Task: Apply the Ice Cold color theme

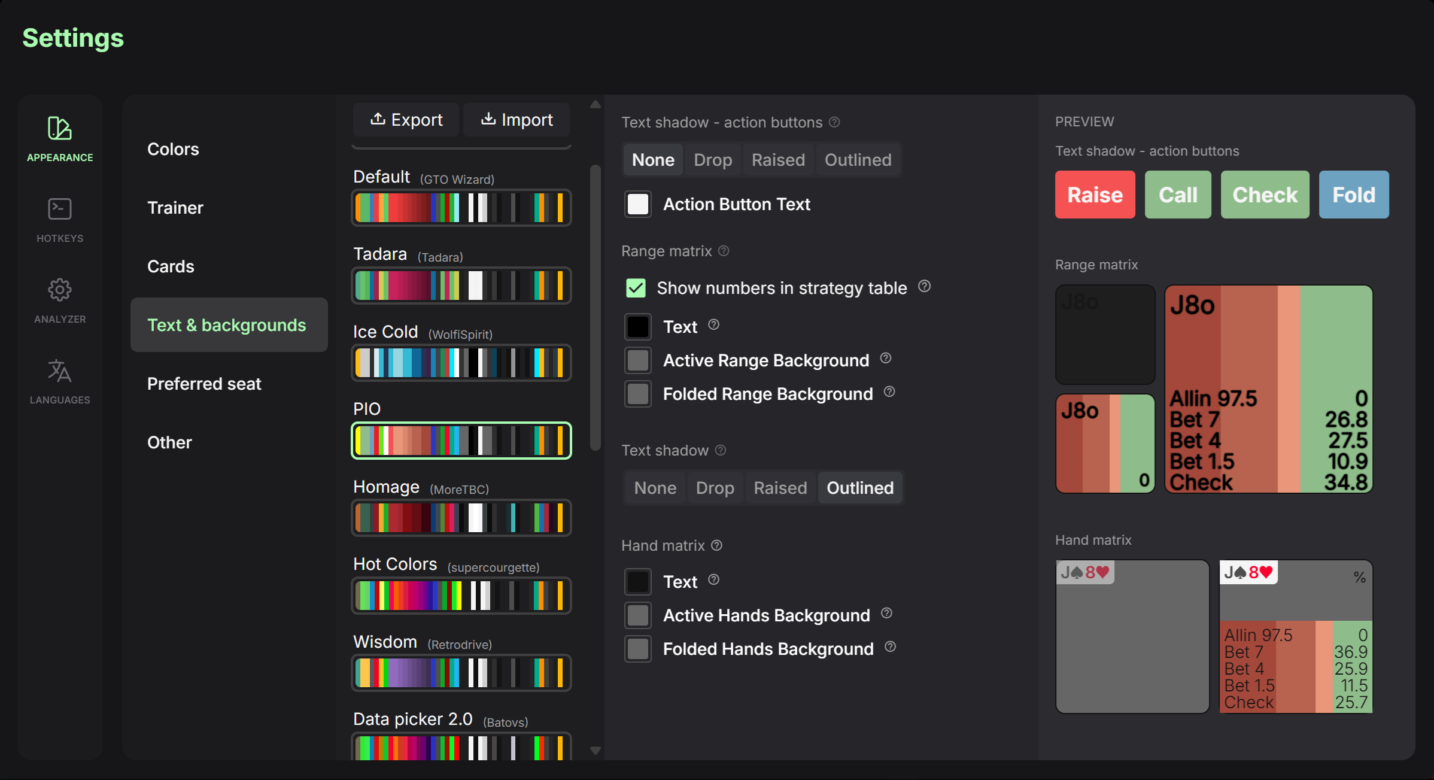Action: click(461, 363)
